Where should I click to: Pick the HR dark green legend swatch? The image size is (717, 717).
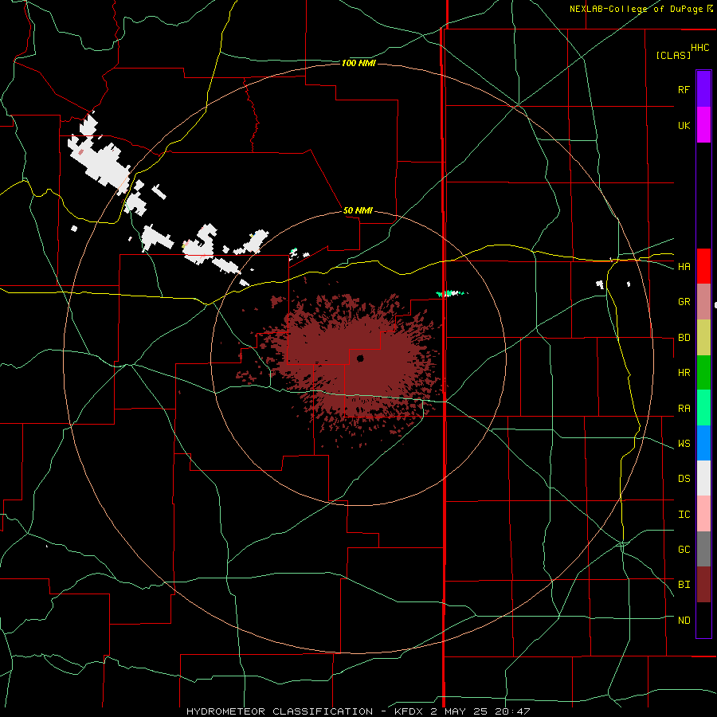tap(703, 373)
